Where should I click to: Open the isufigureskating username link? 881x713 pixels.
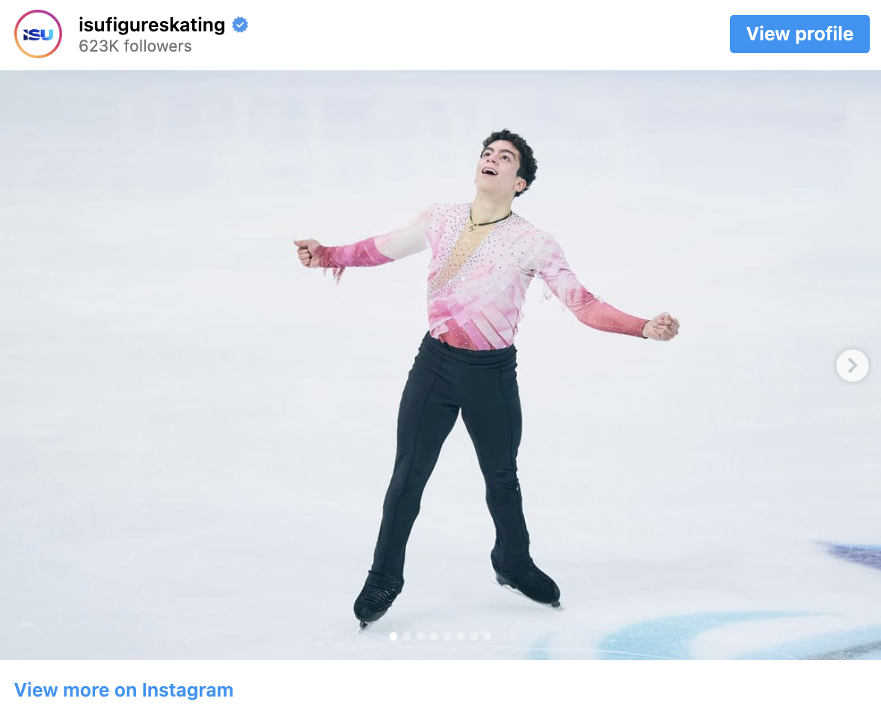click(152, 25)
